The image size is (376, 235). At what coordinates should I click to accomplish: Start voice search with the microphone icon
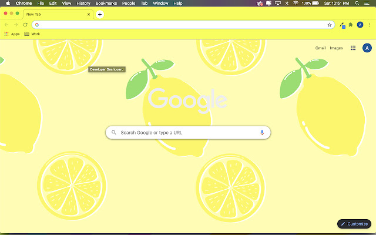(x=262, y=133)
